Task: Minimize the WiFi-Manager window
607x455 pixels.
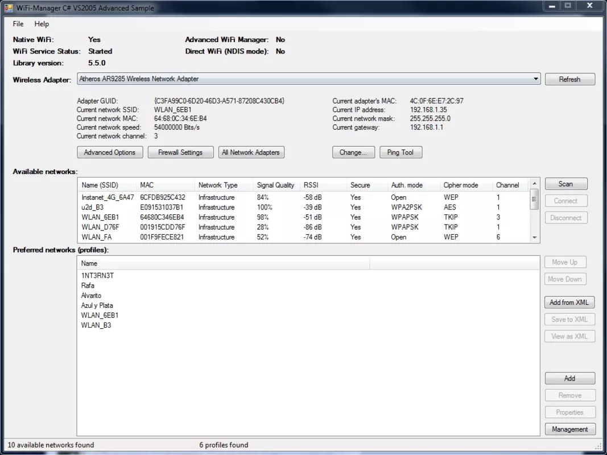Action: [552, 6]
